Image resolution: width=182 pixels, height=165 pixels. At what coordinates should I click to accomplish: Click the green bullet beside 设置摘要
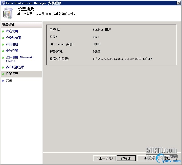click(x=3, y=74)
